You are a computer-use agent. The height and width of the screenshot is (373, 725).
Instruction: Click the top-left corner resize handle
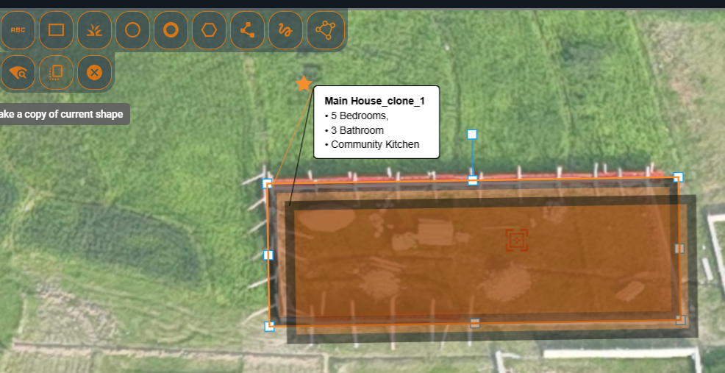click(268, 183)
